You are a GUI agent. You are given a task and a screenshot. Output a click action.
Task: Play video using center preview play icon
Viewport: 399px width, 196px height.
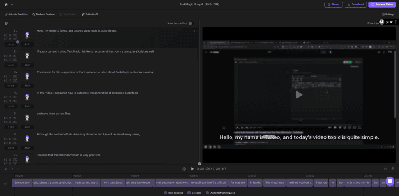(299, 95)
